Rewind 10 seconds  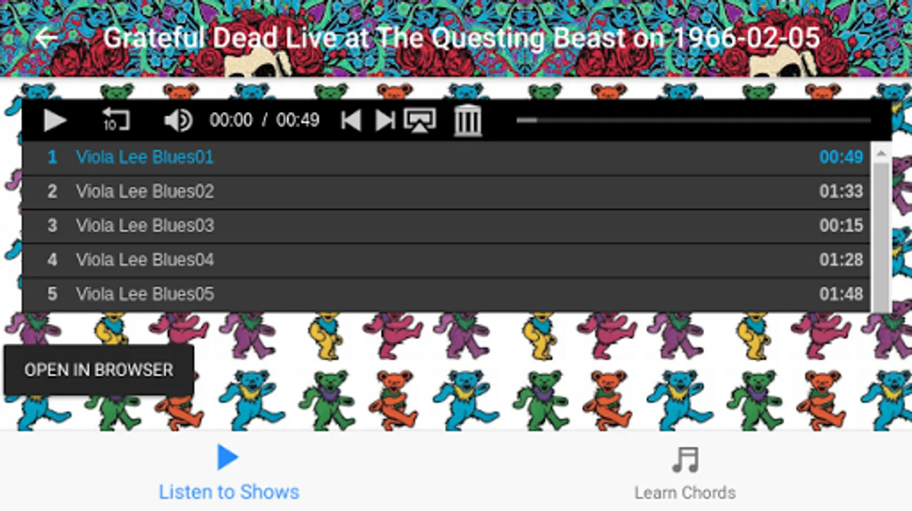[116, 120]
